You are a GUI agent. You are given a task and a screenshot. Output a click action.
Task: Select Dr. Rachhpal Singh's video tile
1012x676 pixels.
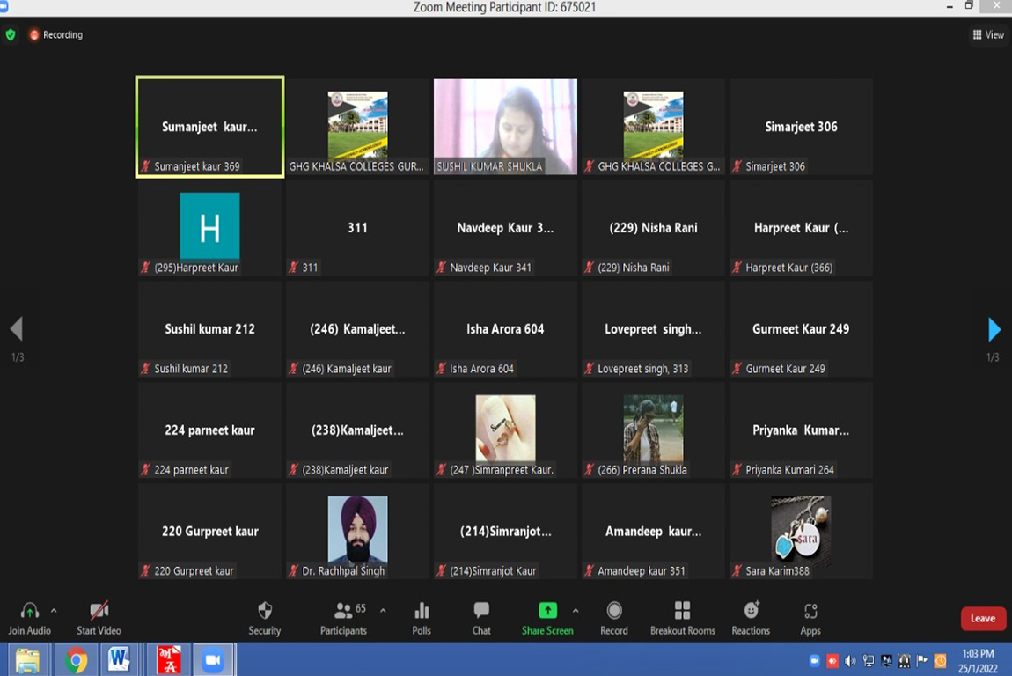pos(357,531)
